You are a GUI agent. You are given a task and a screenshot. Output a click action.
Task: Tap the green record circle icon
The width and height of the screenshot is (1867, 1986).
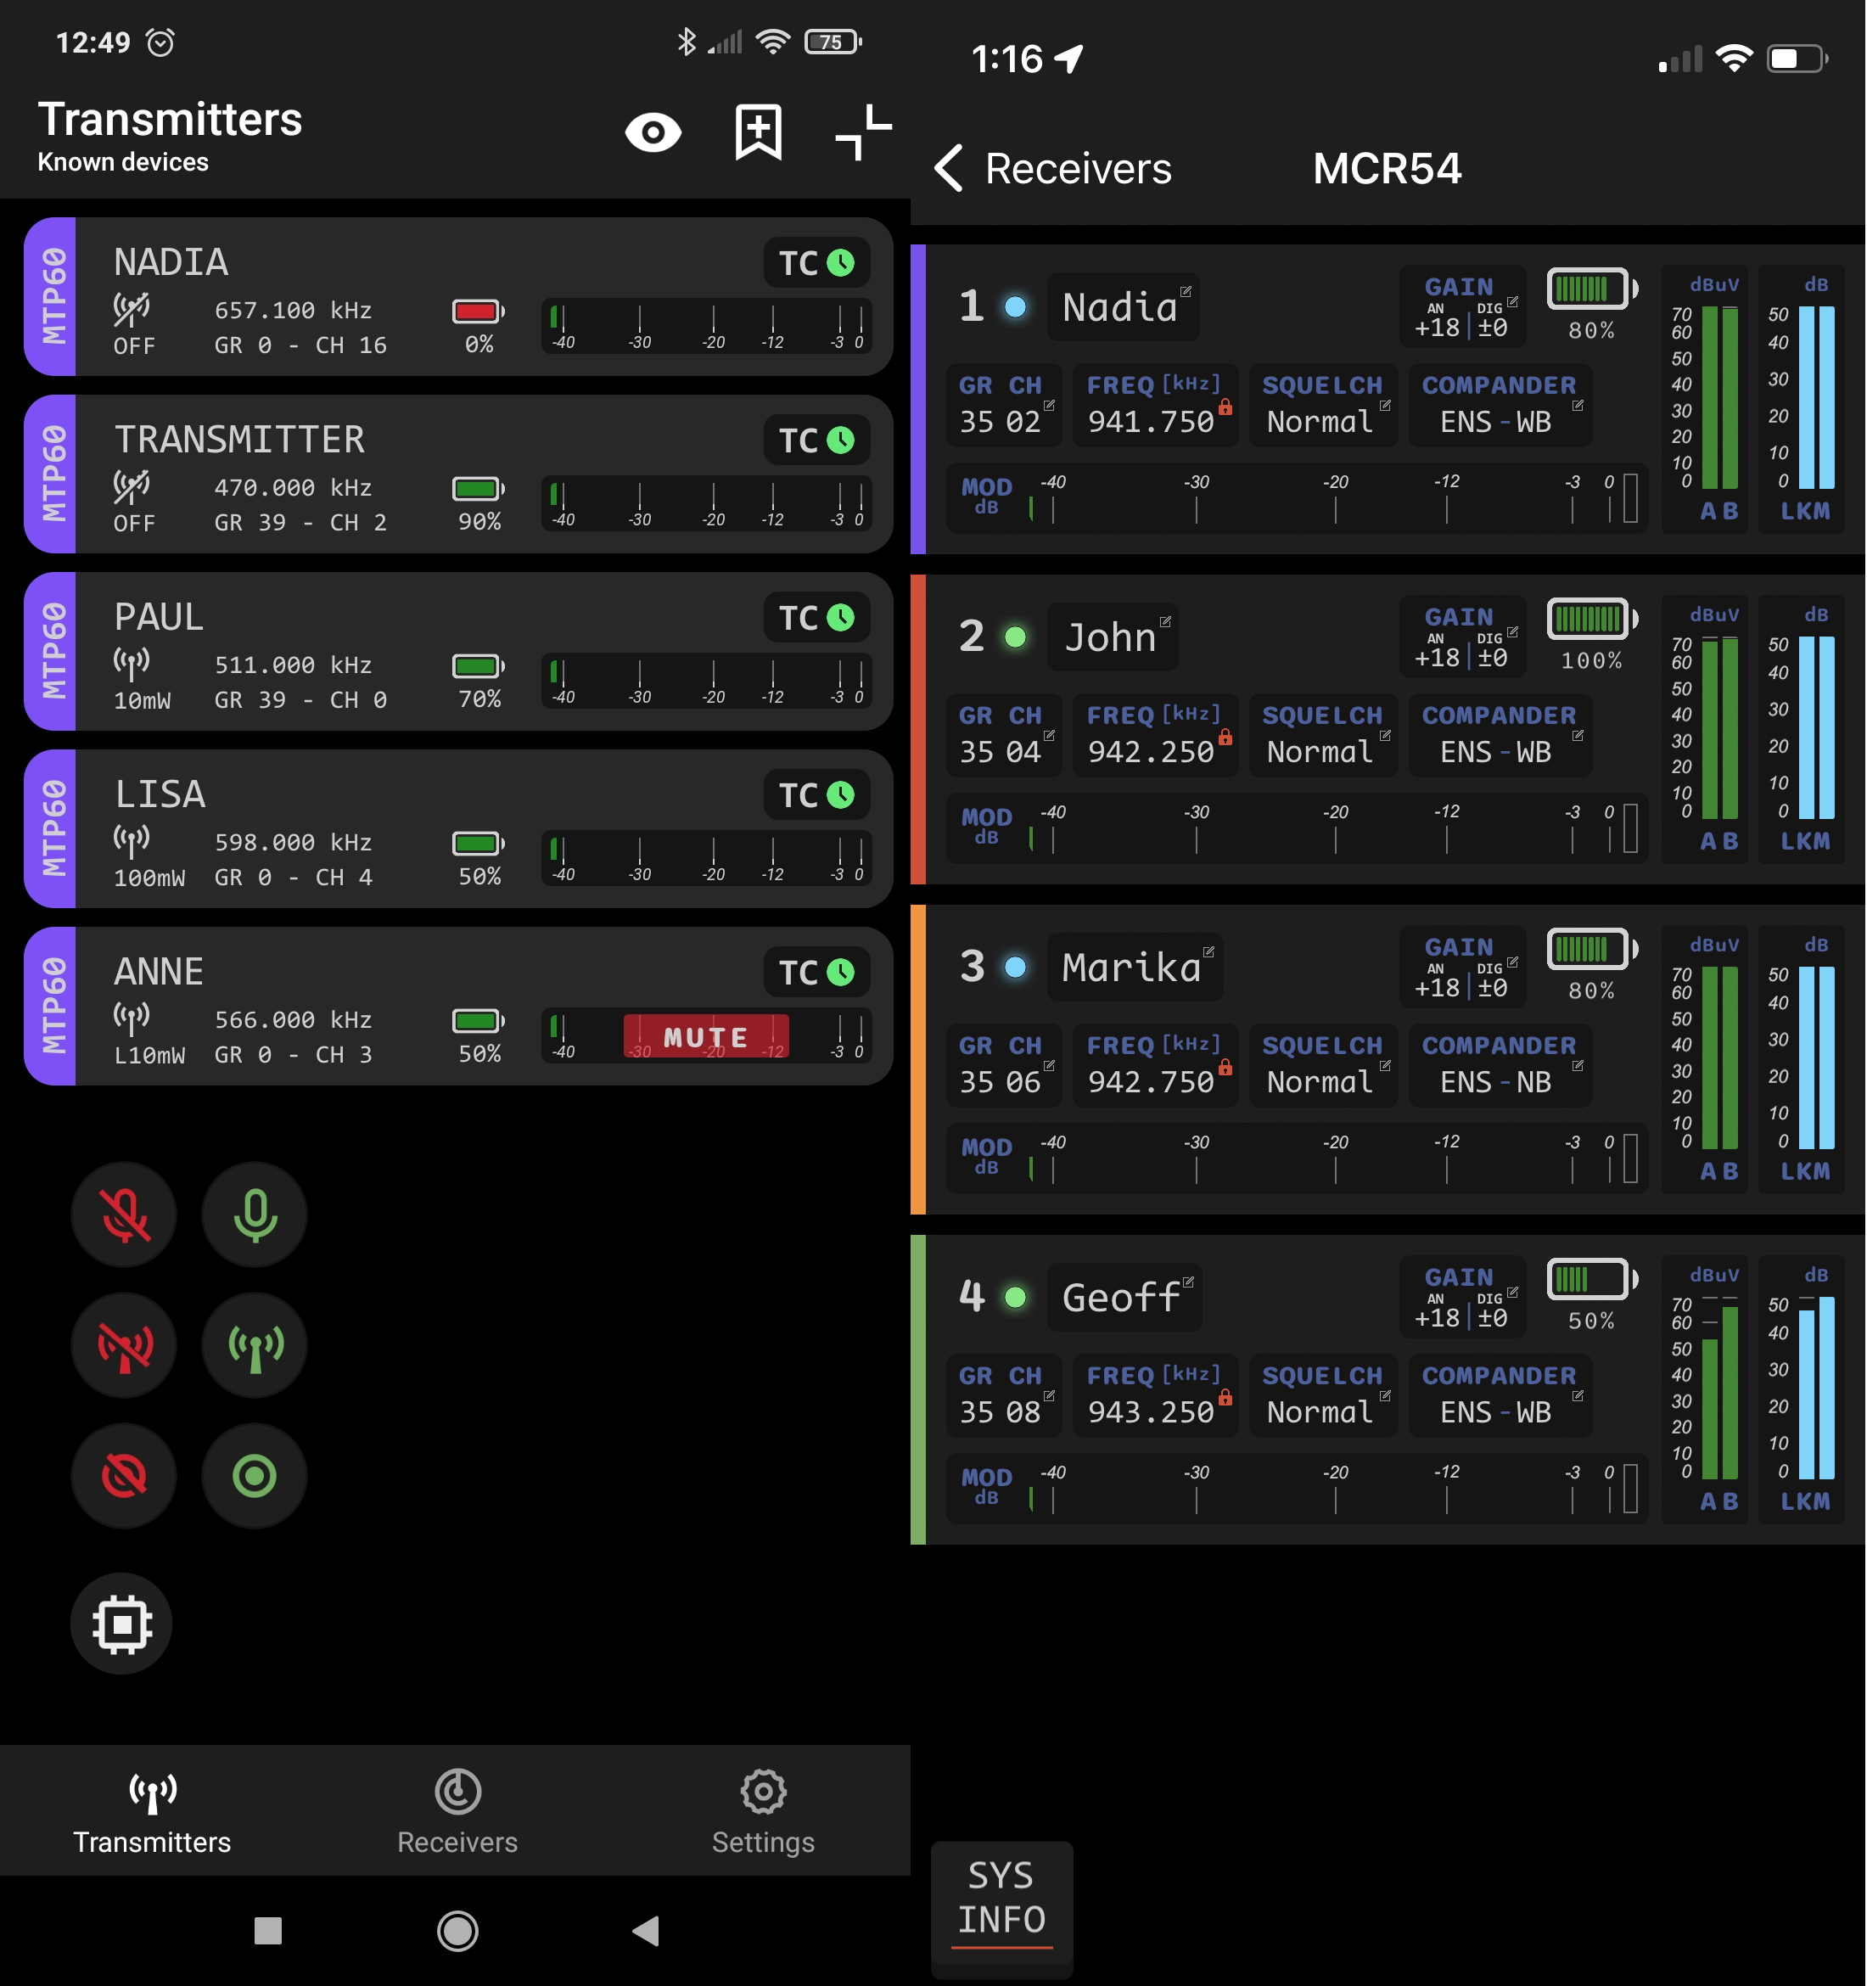click(255, 1476)
